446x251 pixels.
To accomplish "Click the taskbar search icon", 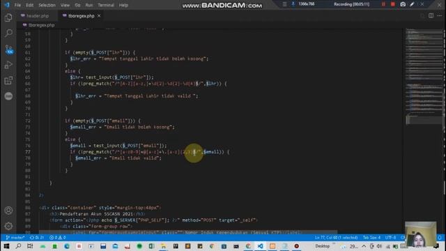I will click(x=18, y=246).
